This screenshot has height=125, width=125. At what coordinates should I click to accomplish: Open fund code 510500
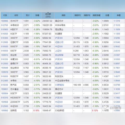(x=4, y=47)
